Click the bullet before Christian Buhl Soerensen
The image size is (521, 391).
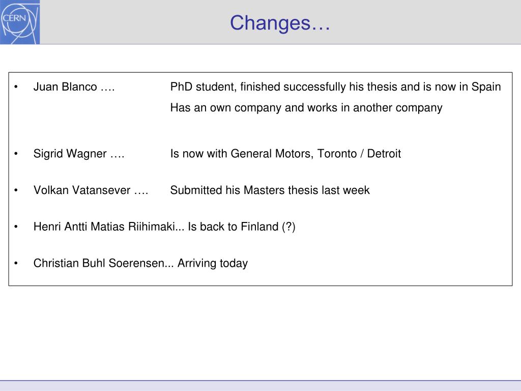pyautogui.click(x=16, y=263)
